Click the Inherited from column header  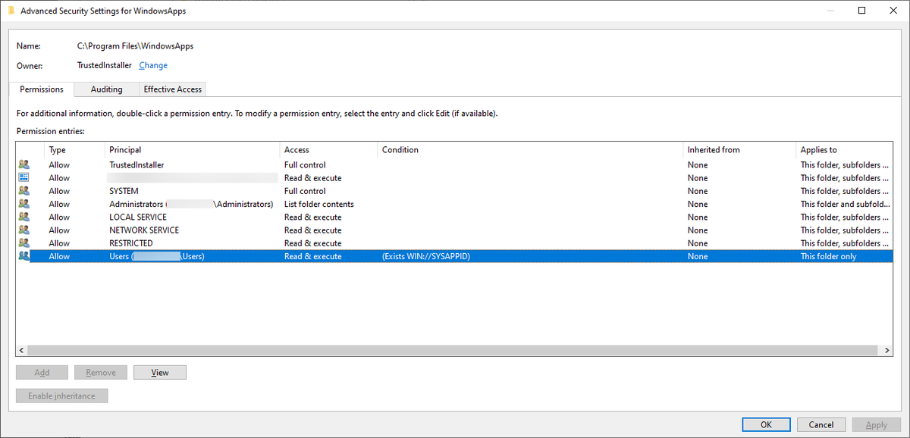(739, 150)
